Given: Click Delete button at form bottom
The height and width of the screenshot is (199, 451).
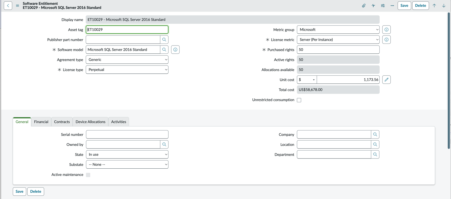Looking at the screenshot, I should pos(36,191).
